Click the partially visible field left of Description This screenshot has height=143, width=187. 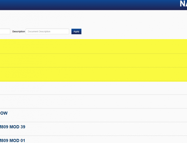pyautogui.click(x=5, y=31)
